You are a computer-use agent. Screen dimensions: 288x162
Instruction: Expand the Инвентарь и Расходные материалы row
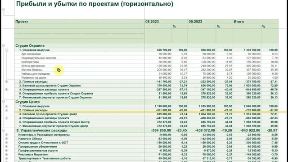7,135
